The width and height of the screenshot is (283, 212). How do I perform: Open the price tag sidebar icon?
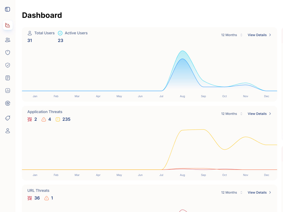pyautogui.click(x=8, y=118)
